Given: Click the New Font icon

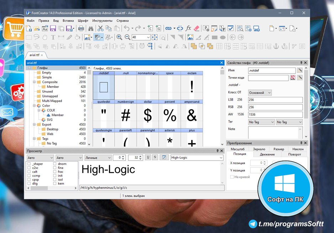Looking at the screenshot, I should (29, 28).
